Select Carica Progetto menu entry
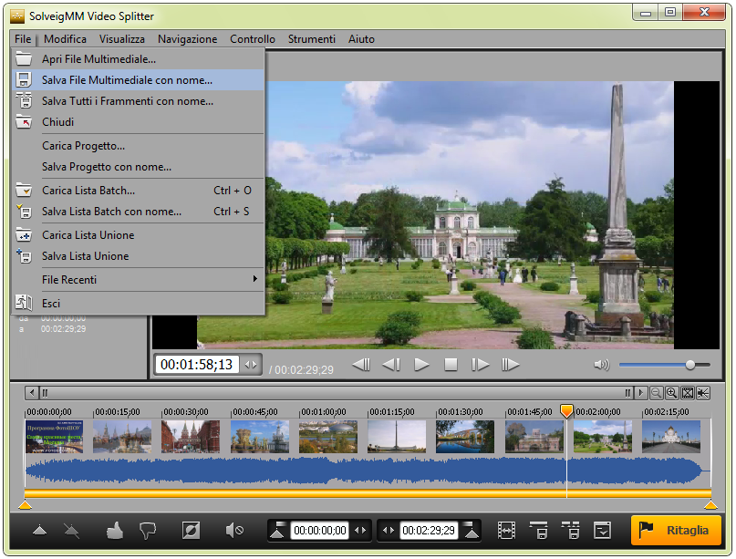Viewport: 736px width, 559px height. (138, 146)
